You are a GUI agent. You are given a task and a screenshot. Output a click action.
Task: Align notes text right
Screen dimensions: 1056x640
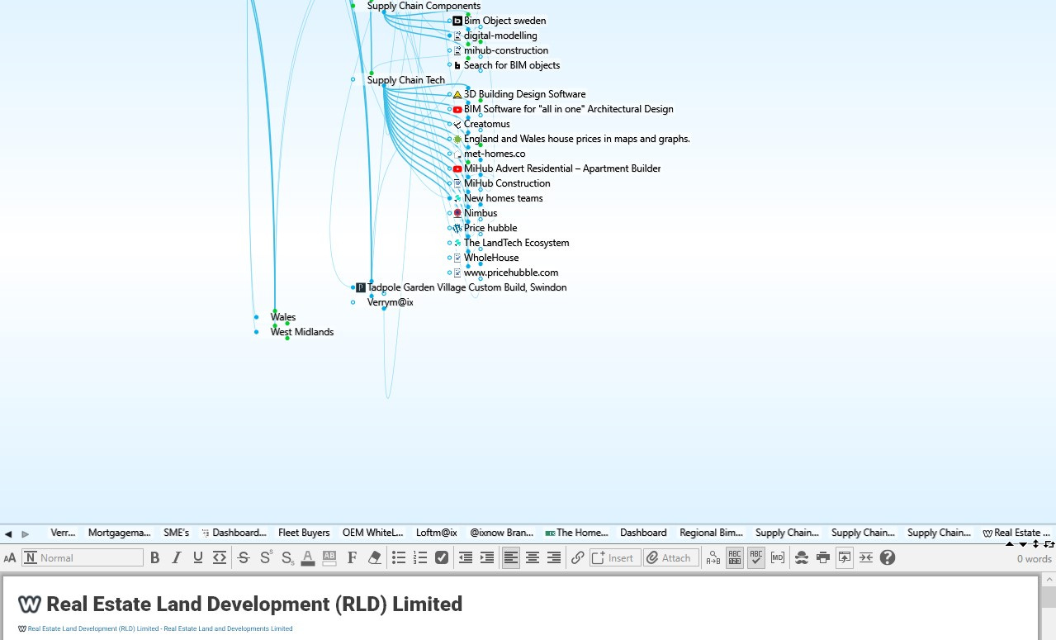554,558
